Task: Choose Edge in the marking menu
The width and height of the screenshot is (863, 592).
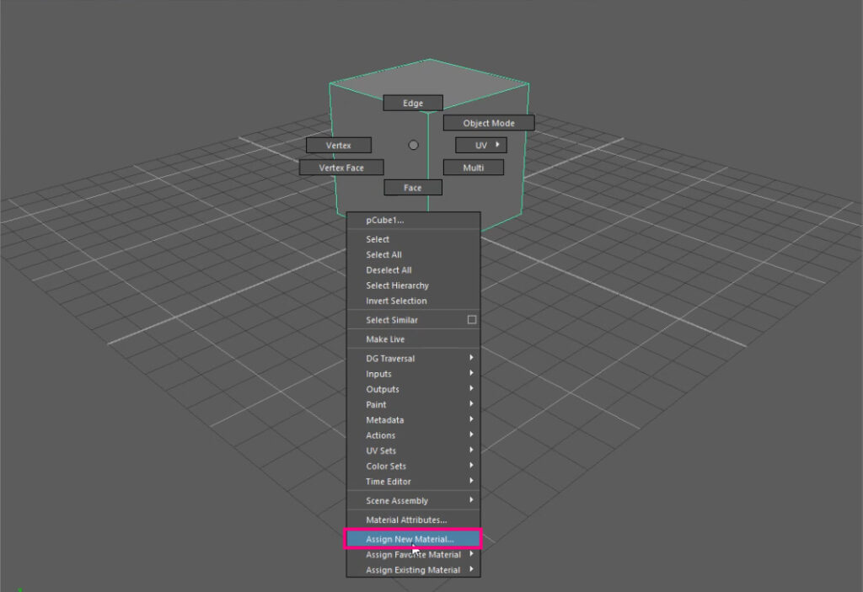Action: (x=413, y=103)
